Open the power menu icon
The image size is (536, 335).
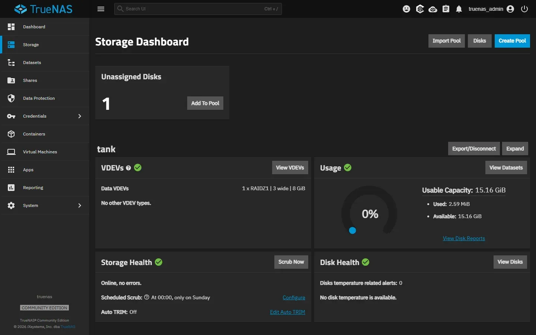click(x=524, y=9)
